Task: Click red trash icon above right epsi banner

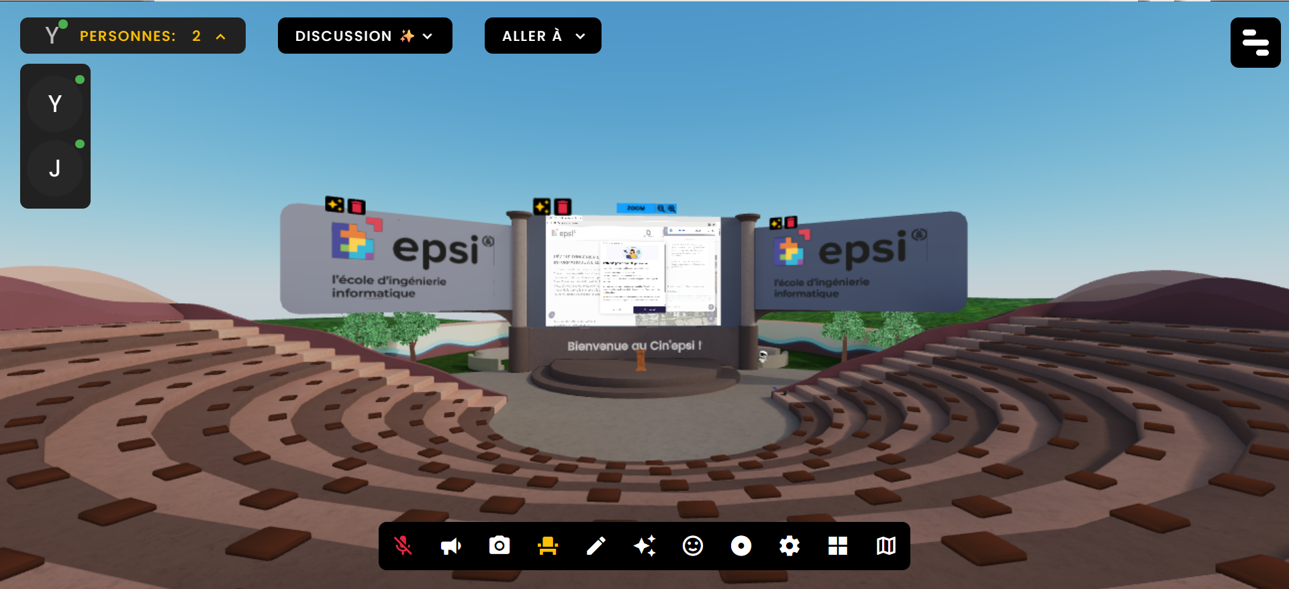Action: click(x=791, y=222)
